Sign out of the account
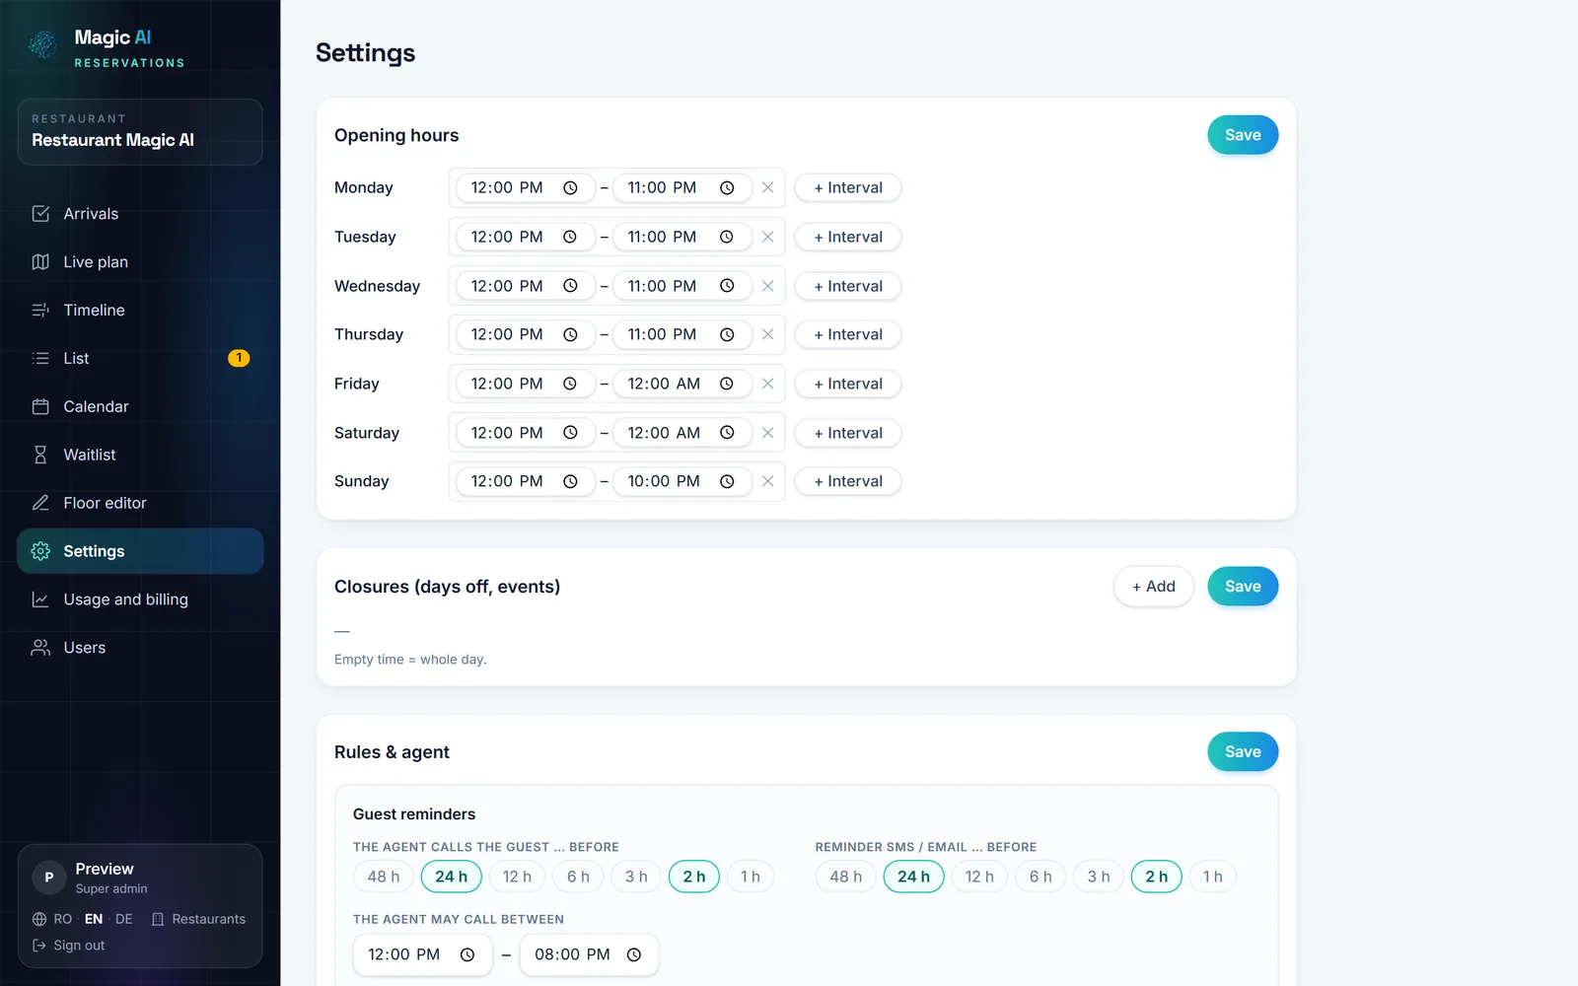Screen dimensions: 1578x986 click(69, 946)
